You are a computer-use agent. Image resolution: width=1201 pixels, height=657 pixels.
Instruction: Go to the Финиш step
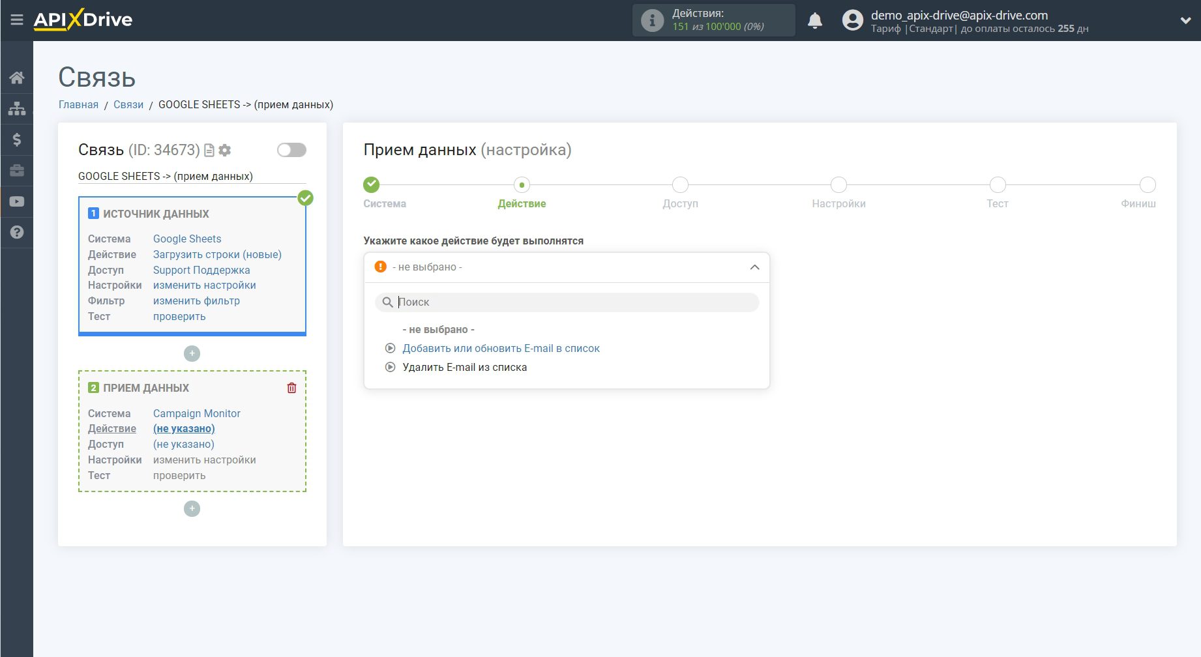tap(1148, 185)
